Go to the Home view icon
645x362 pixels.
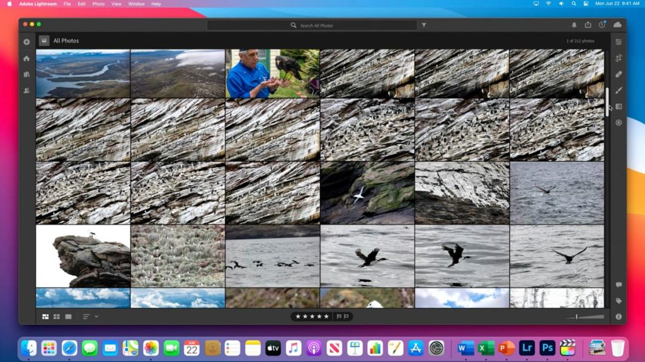(26, 59)
